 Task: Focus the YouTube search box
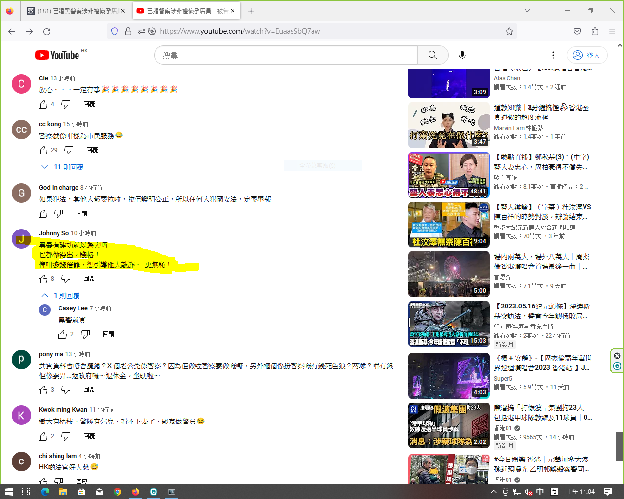click(x=286, y=55)
